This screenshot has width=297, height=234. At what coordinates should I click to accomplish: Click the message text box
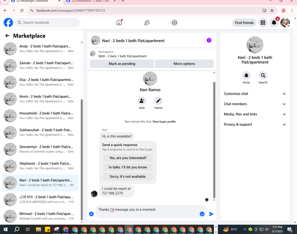147,211
